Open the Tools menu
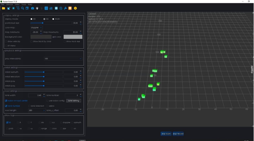The height and width of the screenshot is (141, 254). coord(24,5)
